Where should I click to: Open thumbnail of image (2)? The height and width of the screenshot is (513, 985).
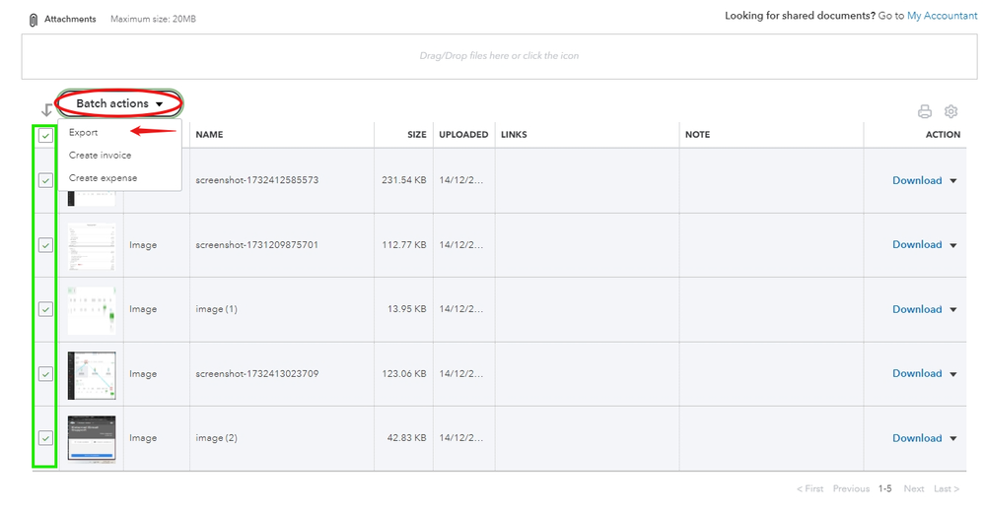tap(92, 438)
